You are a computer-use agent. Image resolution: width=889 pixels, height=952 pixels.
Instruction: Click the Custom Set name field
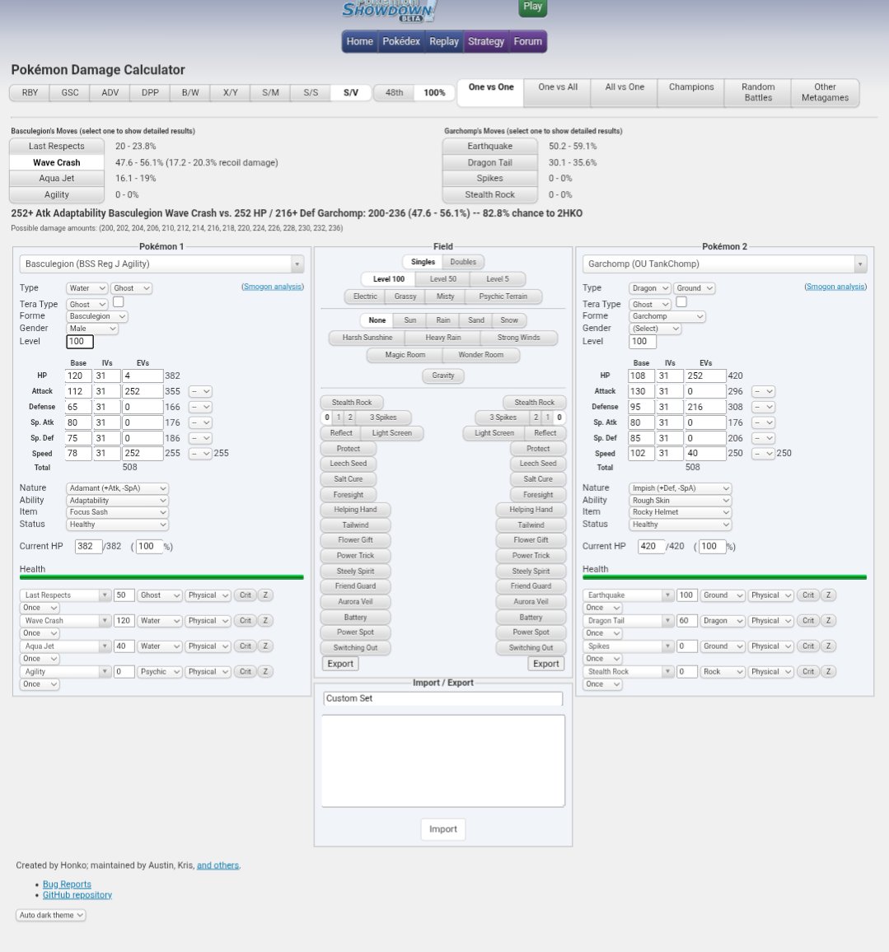click(443, 699)
